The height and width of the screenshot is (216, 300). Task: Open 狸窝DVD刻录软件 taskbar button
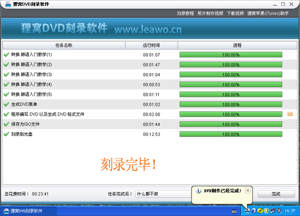click(28, 211)
